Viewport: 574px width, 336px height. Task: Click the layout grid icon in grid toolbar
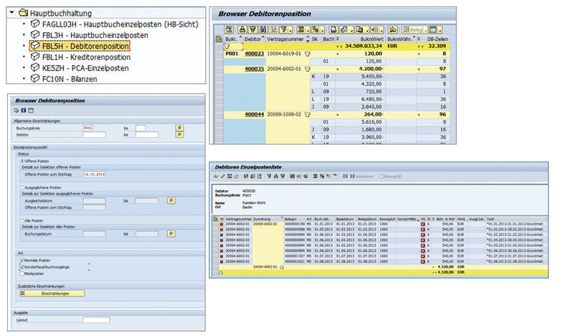point(431,29)
